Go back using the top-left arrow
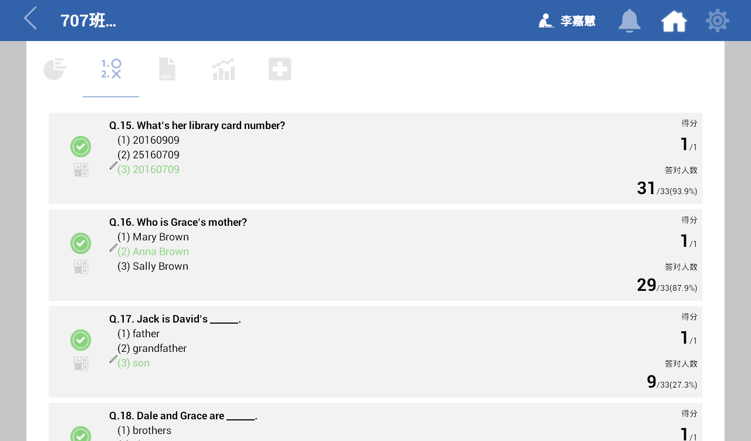This screenshot has height=441, width=751. tap(31, 19)
